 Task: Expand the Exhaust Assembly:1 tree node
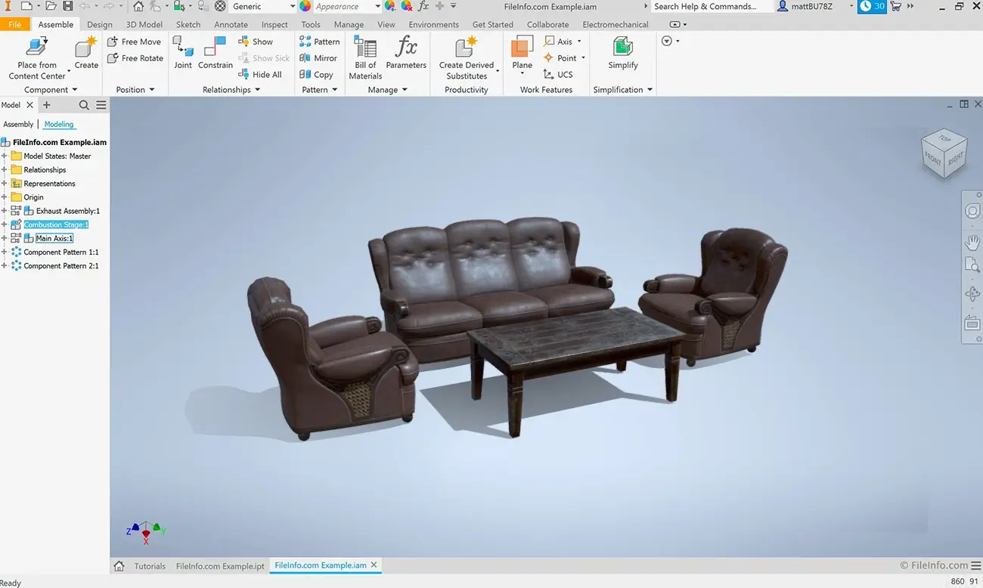coord(5,210)
